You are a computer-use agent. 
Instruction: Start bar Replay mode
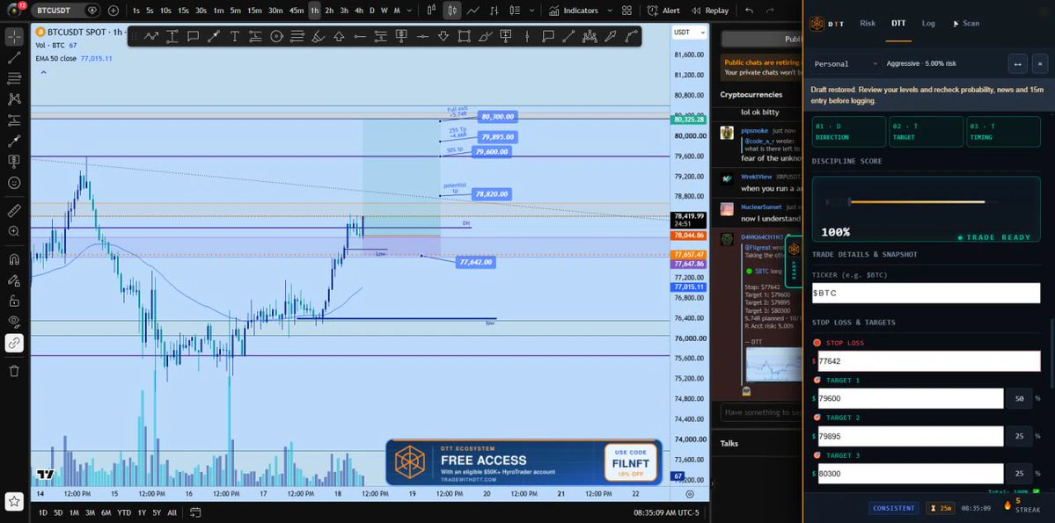710,11
